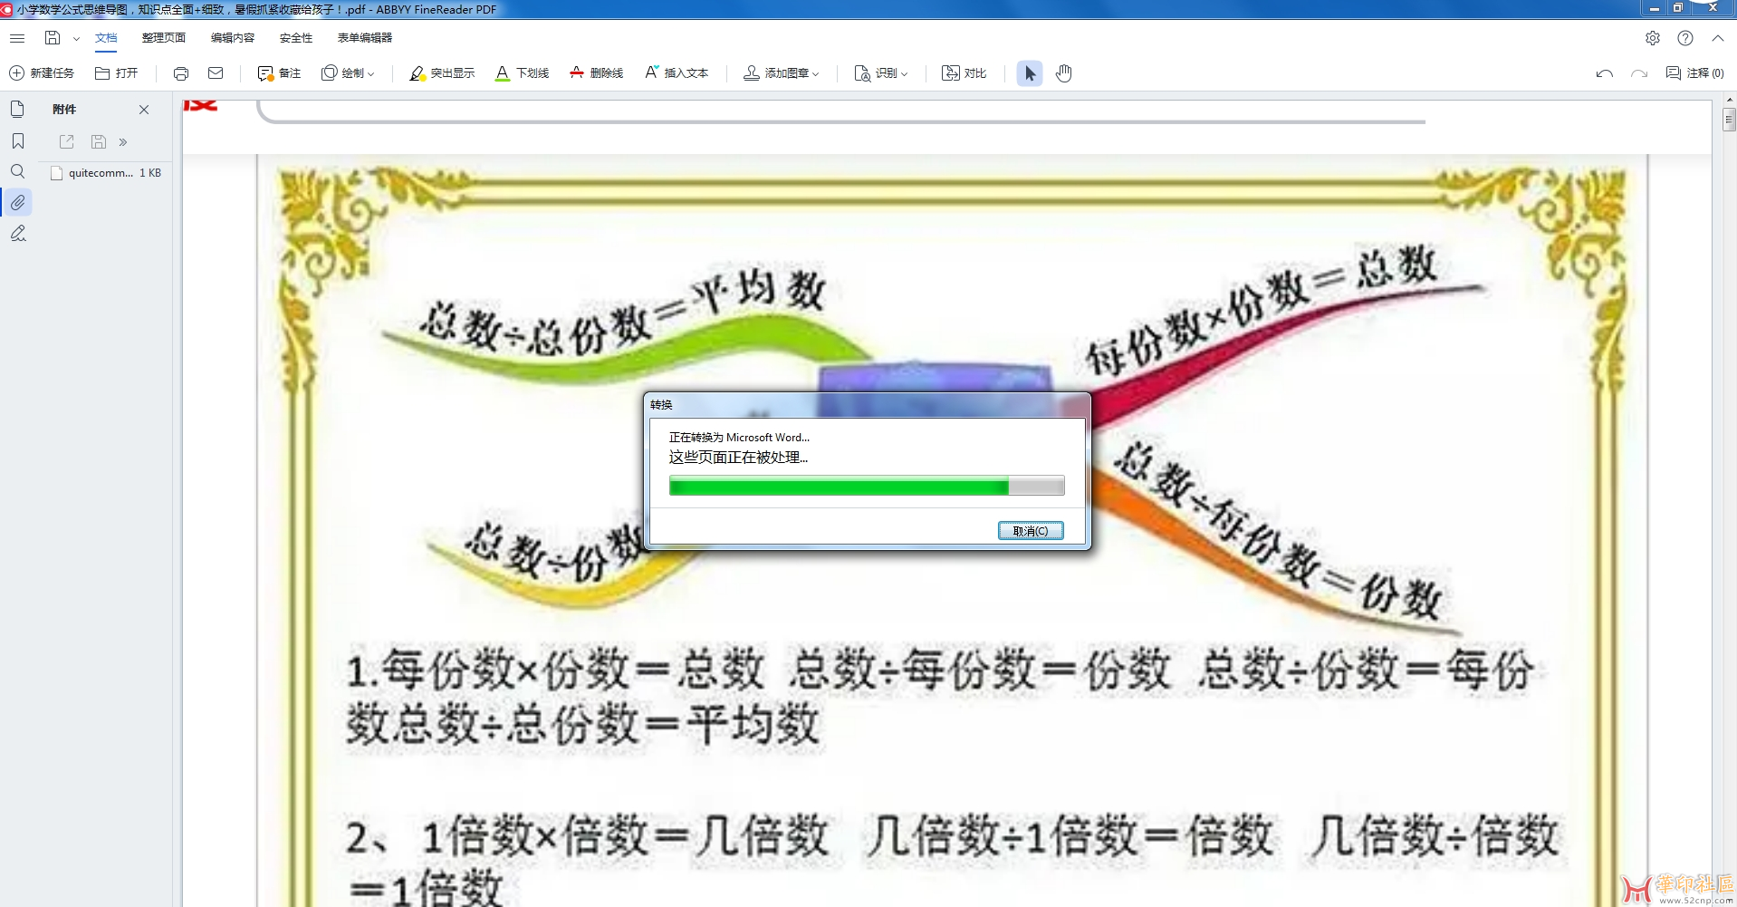Click the 取消(C) cancel button
Image resolution: width=1737 pixels, height=907 pixels.
tap(1031, 531)
